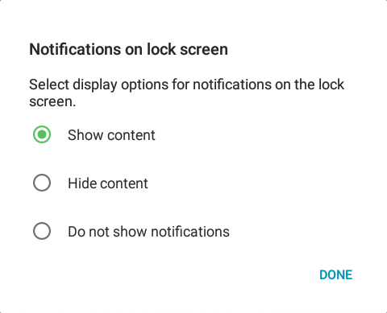Image resolution: width=387 pixels, height=313 pixels.
Task: Click the word 'screen.' in the description
Action: coord(52,102)
